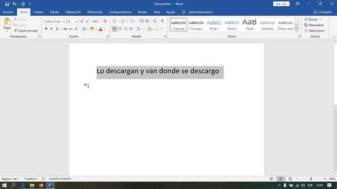Apply text effects with the outlined A icon
Screen dimensions: 337x189
[x=84, y=29]
